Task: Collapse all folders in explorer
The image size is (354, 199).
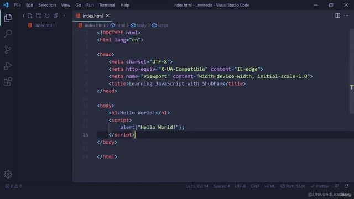Action: [55, 15]
